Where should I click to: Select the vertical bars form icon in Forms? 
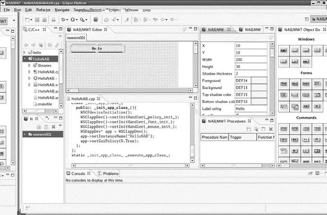pyautogui.click(x=306, y=95)
